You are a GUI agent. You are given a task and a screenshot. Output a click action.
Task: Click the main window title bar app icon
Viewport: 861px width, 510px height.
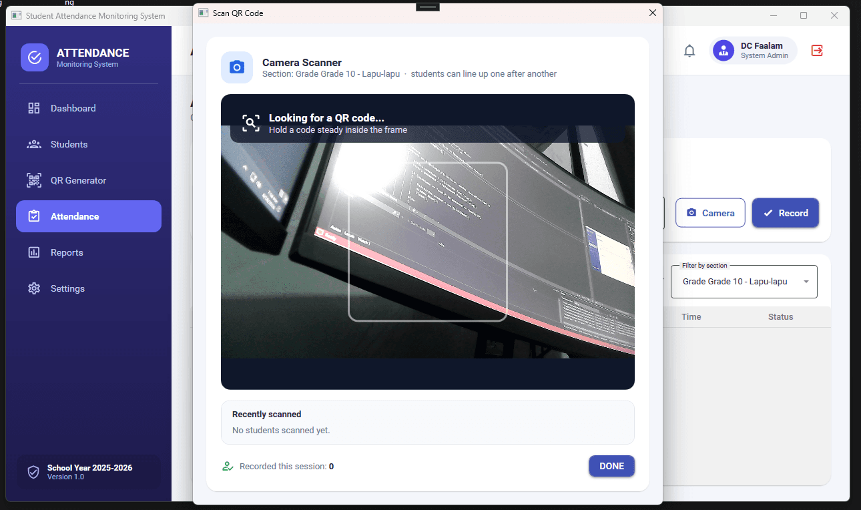17,15
